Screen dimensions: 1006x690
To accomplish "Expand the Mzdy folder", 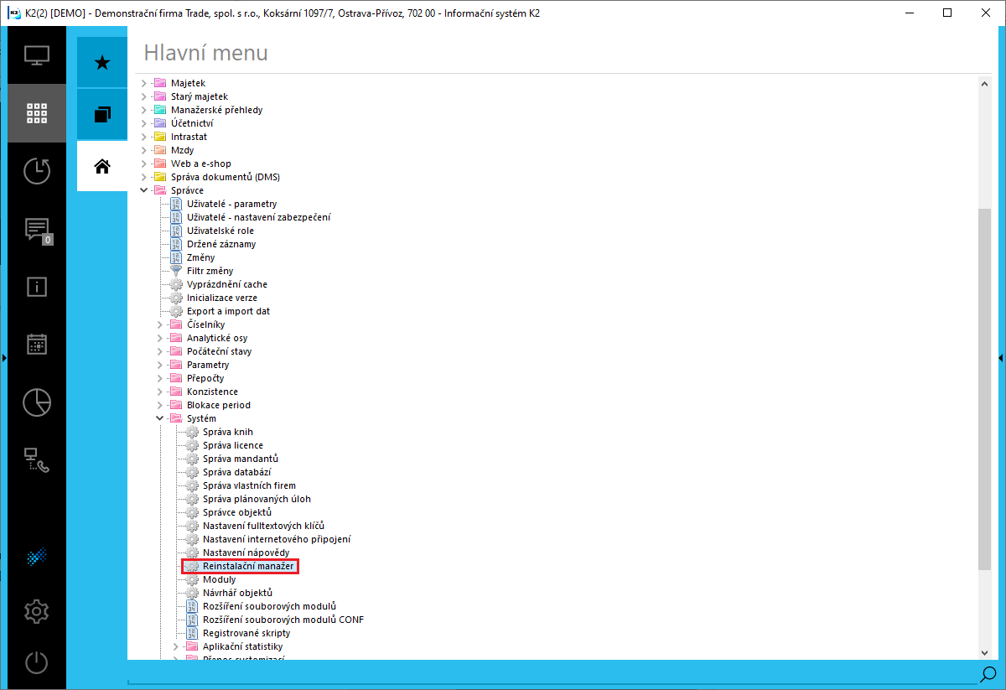I will point(143,150).
